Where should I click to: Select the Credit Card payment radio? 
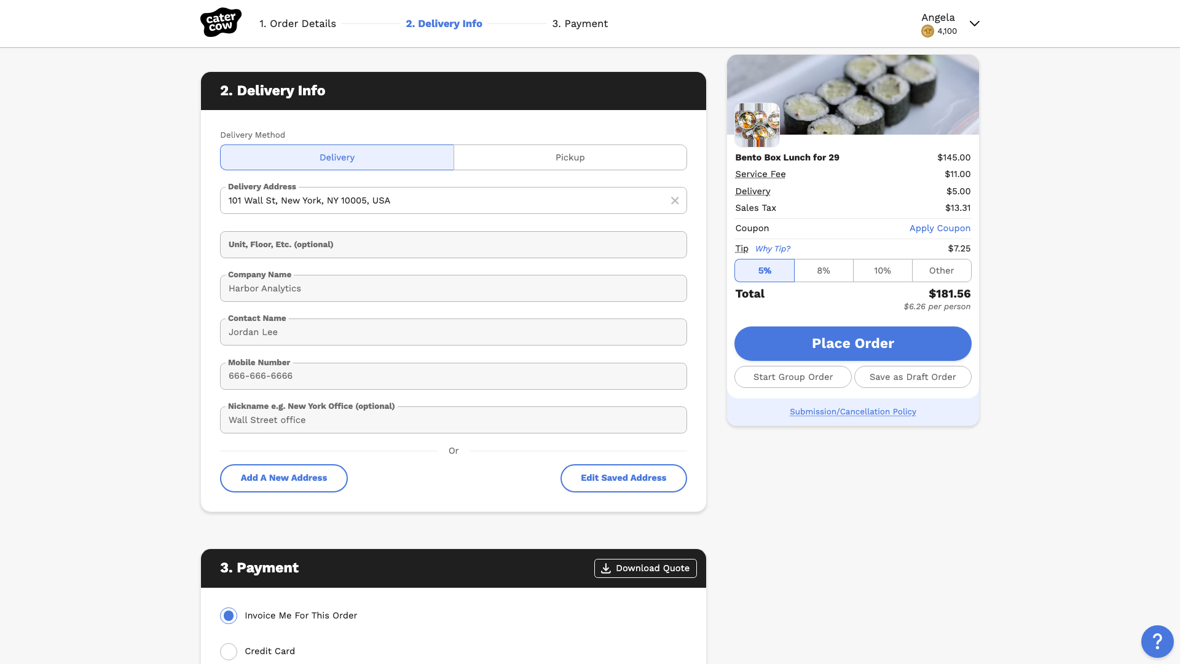click(229, 651)
